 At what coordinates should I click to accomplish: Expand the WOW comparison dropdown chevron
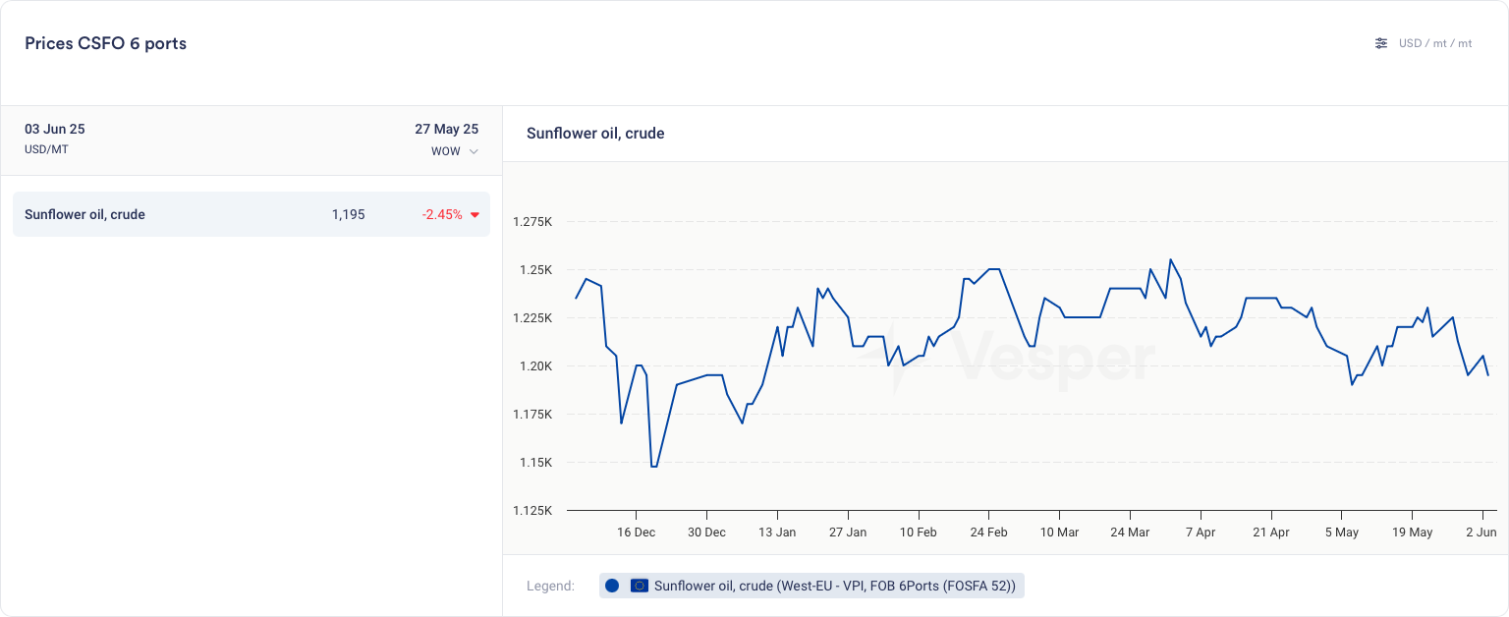pyautogui.click(x=474, y=151)
